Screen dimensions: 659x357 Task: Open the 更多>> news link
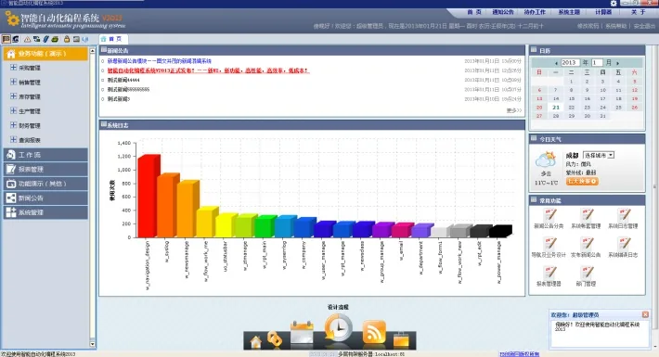513,110
